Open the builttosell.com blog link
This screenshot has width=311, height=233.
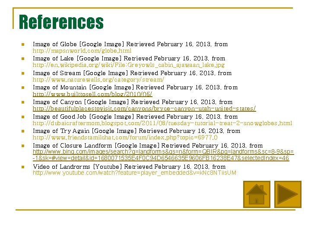(92, 94)
